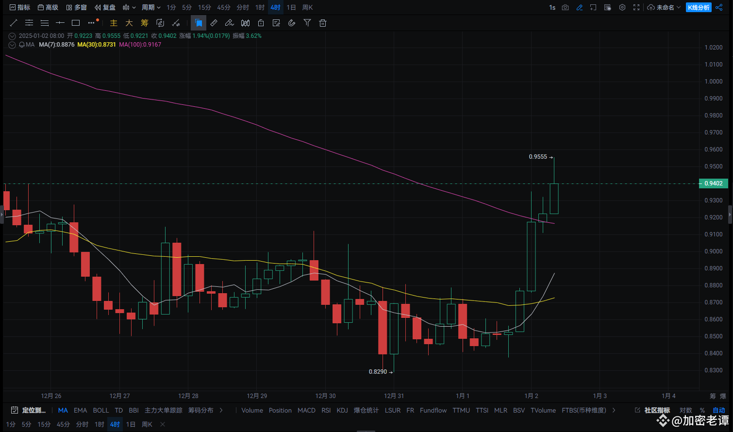The image size is (733, 432).
Task: Click the 0.9402 current price label
Action: pyautogui.click(x=713, y=183)
